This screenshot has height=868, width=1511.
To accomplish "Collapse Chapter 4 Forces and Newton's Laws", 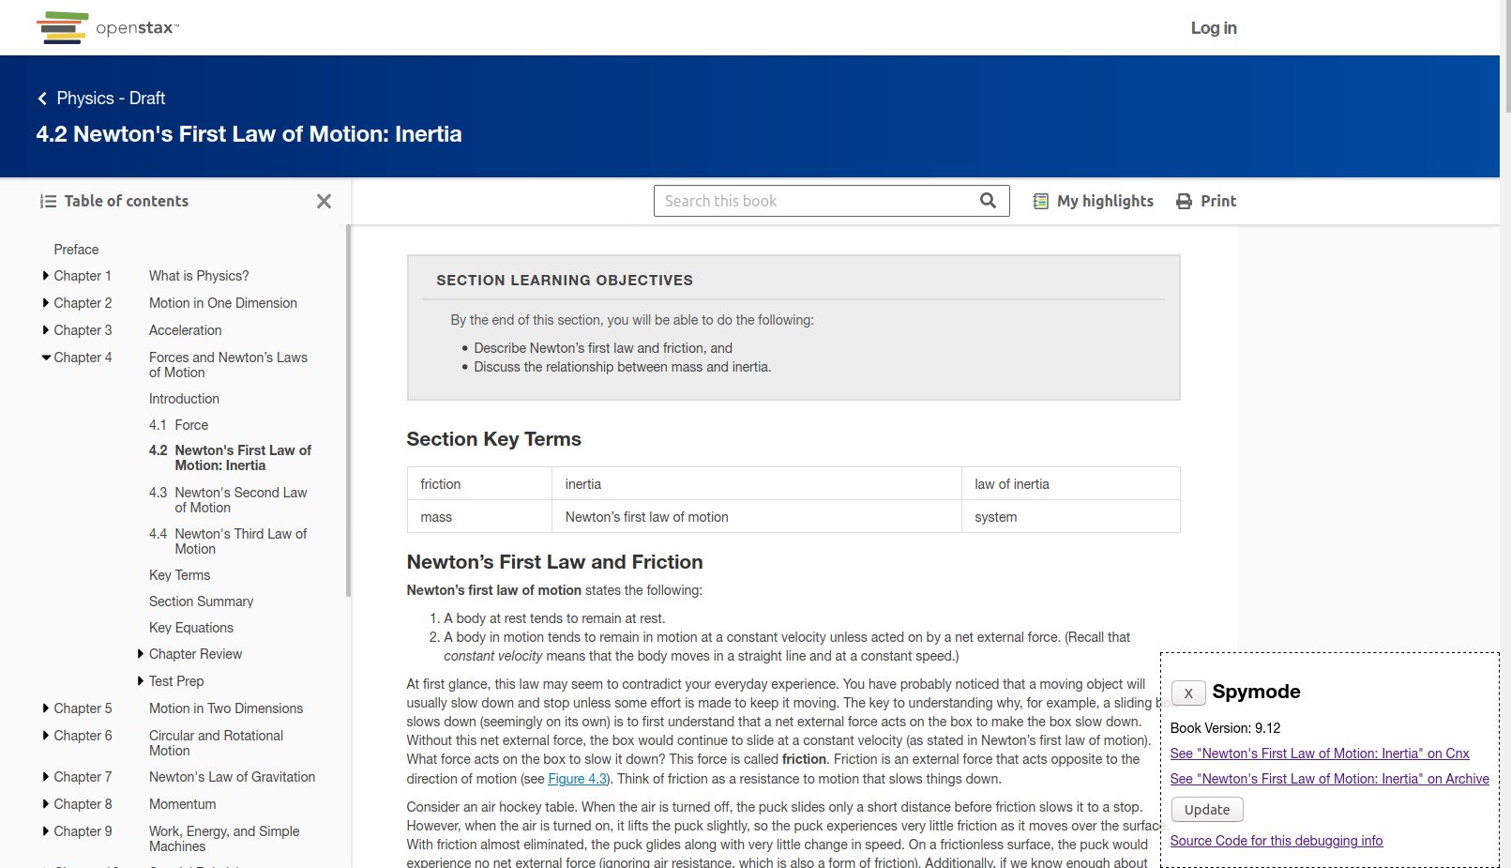I will click(45, 357).
